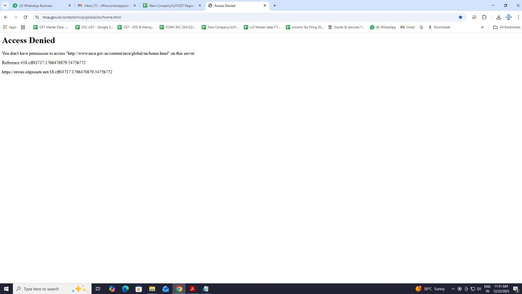522x294 pixels.
Task: Close the Access Denied tab
Action: (264, 6)
